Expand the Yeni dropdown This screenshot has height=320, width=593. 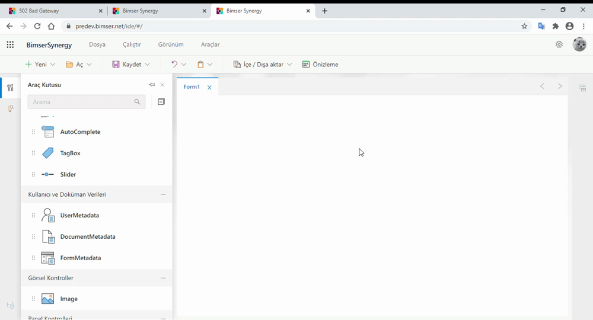[x=53, y=65]
